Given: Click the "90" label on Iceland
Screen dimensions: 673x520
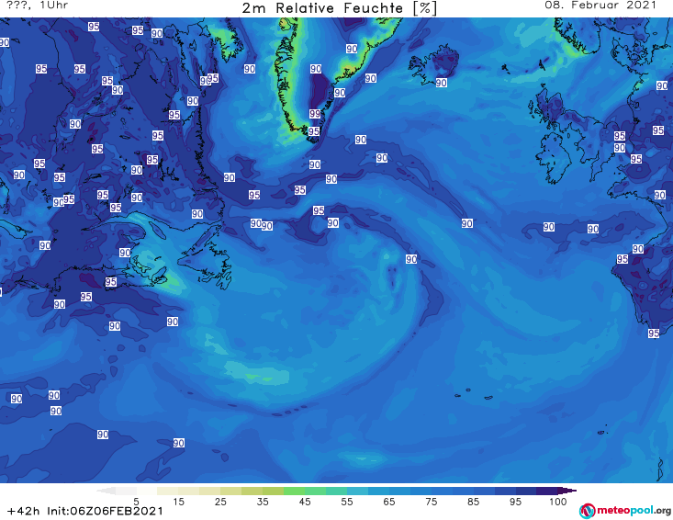Looking at the screenshot, I should pos(442,83).
